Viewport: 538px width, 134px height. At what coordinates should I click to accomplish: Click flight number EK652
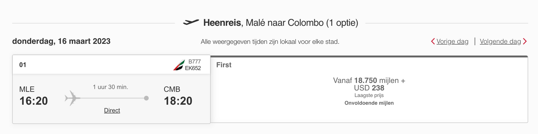[x=193, y=68]
